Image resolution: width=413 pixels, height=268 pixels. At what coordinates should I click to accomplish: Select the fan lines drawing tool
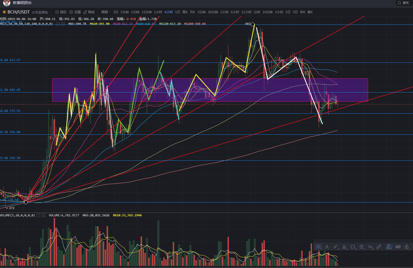point(344,247)
